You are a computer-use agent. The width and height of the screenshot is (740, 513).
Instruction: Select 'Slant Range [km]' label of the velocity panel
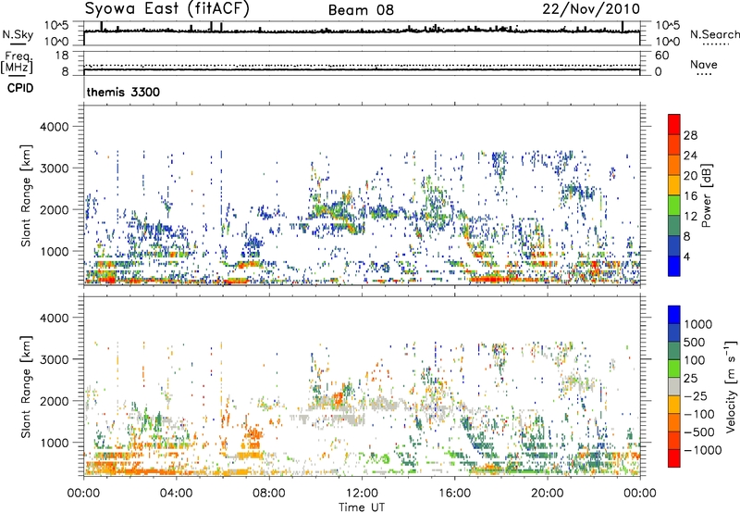point(26,386)
